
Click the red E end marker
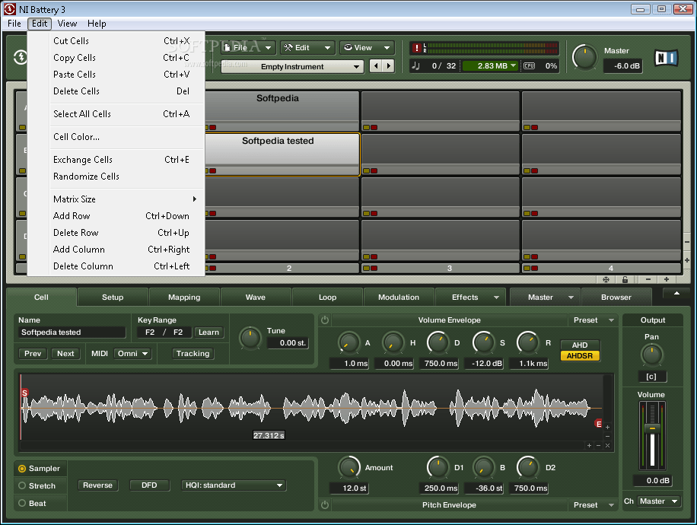click(599, 424)
